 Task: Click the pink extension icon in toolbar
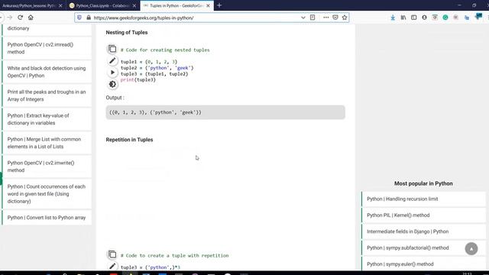(x=456, y=18)
